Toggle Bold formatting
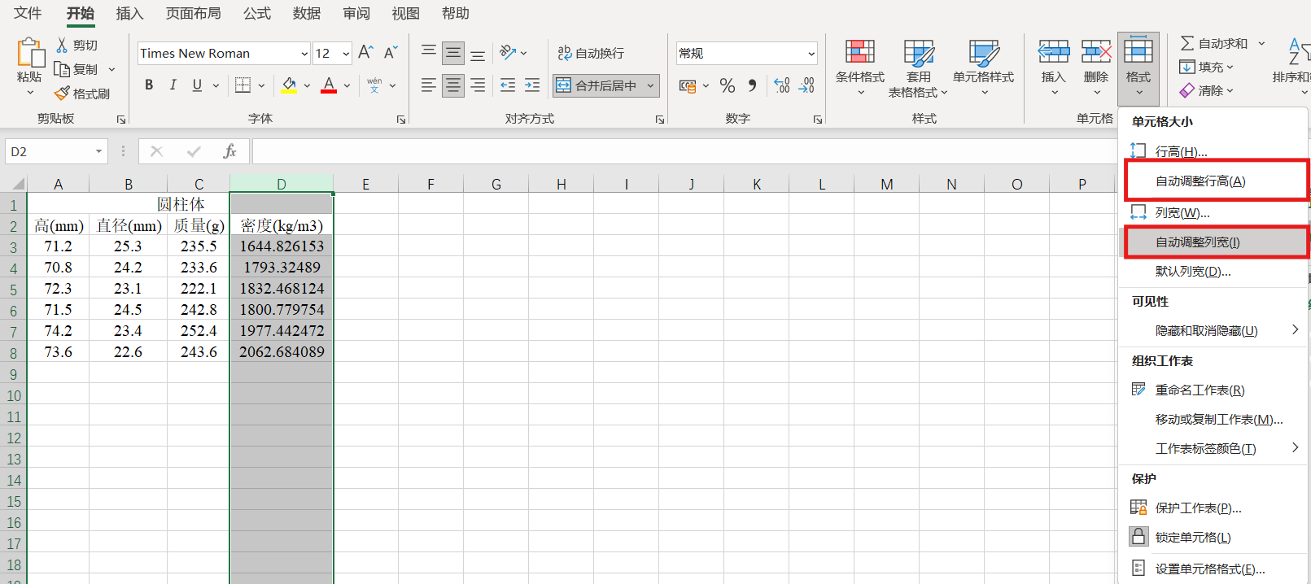The height and width of the screenshot is (584, 1311). (149, 85)
